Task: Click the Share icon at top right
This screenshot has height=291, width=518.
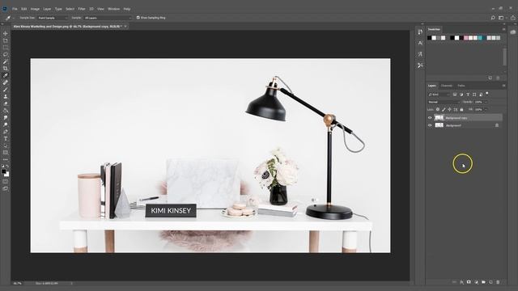Action: [513, 18]
